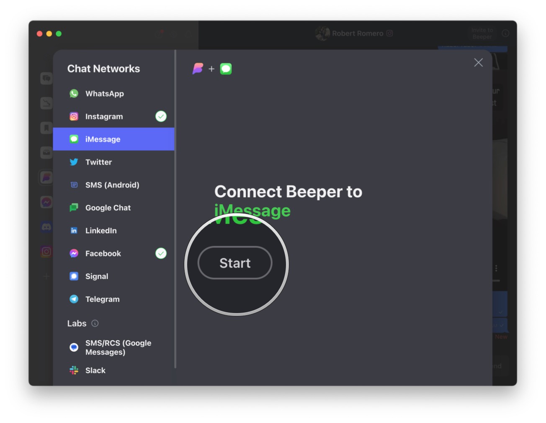Select SMS (Android) network
The width and height of the screenshot is (546, 423).
coord(113,185)
